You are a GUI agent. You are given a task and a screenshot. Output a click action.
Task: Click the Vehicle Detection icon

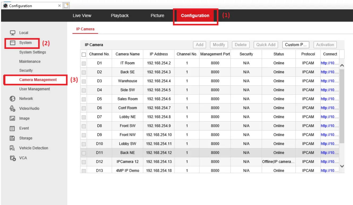tap(12, 148)
